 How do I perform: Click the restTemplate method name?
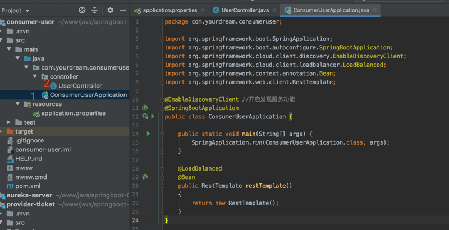pos(265,186)
